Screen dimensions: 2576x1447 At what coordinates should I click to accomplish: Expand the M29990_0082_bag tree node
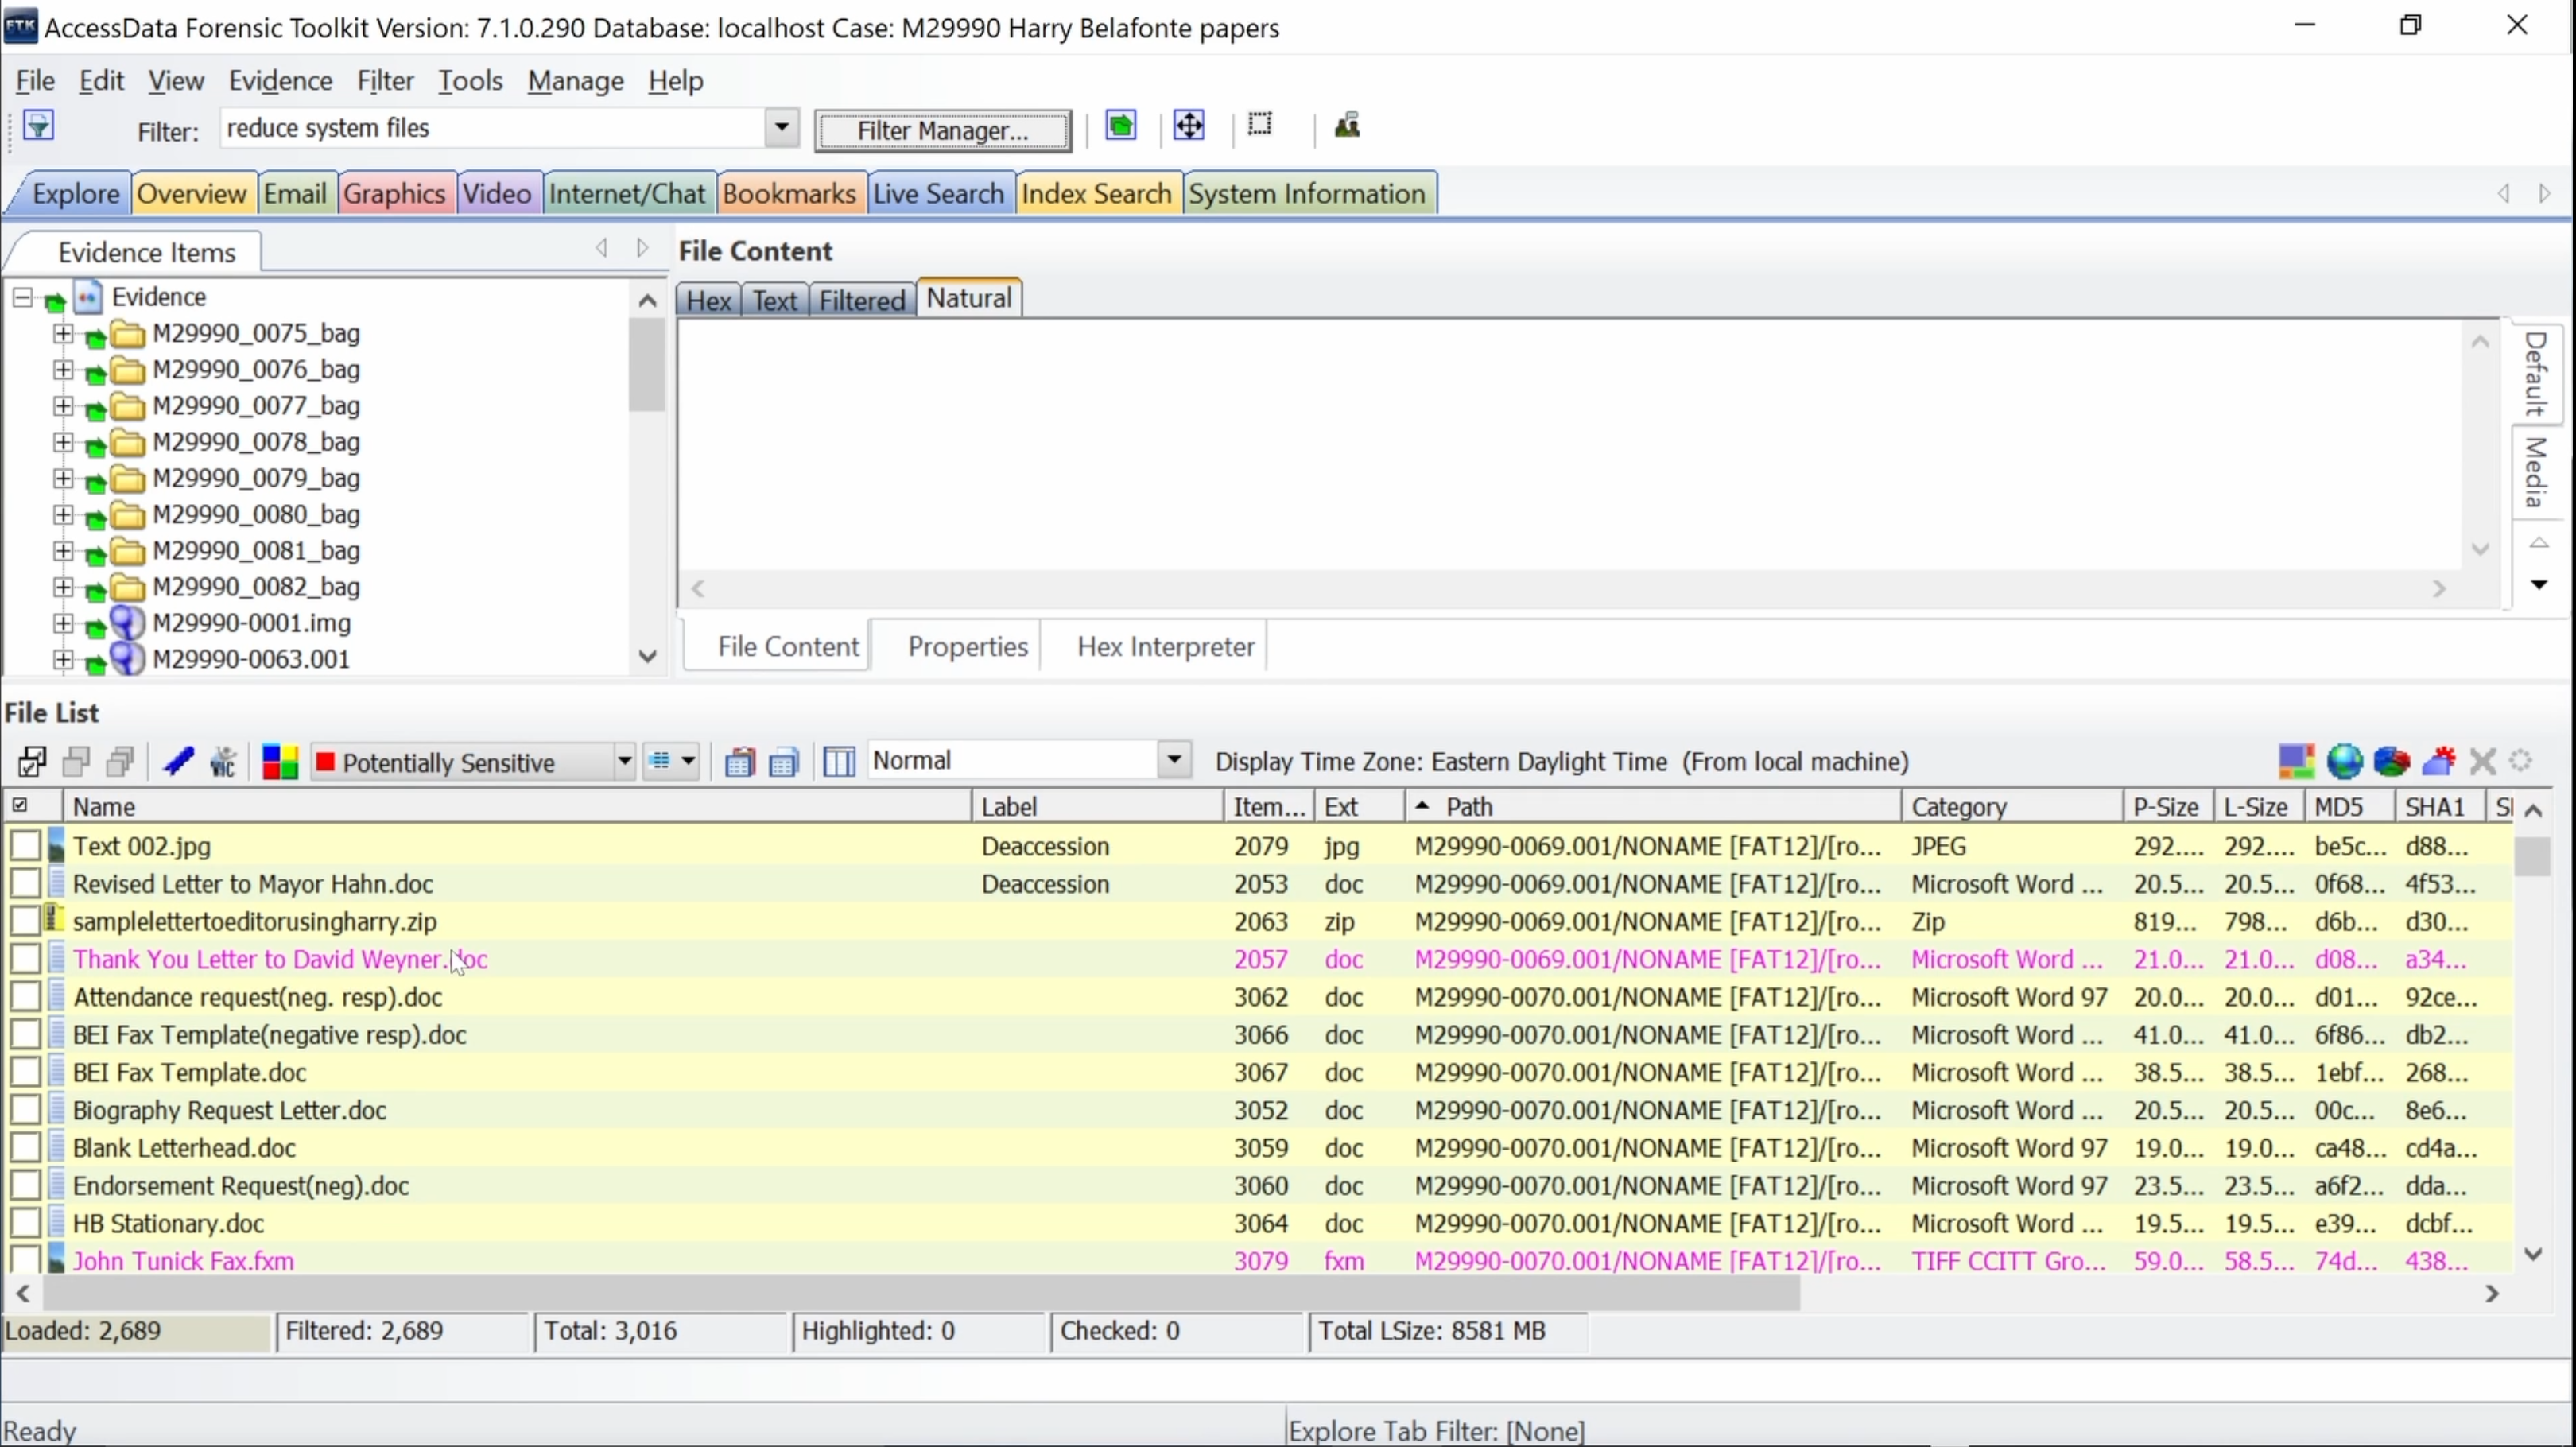[63, 587]
